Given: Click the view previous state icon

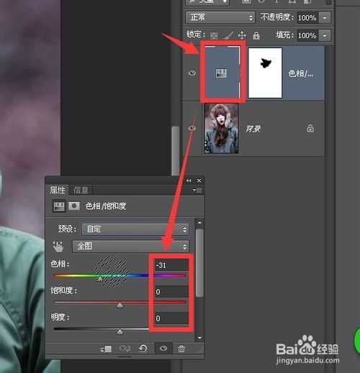Looking at the screenshot, I should (125, 349).
